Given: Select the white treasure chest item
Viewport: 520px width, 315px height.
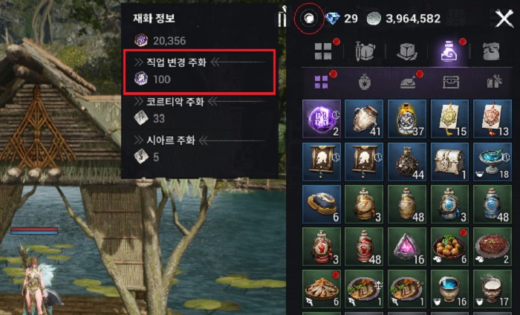Looking at the screenshot, I should pos(449,162).
